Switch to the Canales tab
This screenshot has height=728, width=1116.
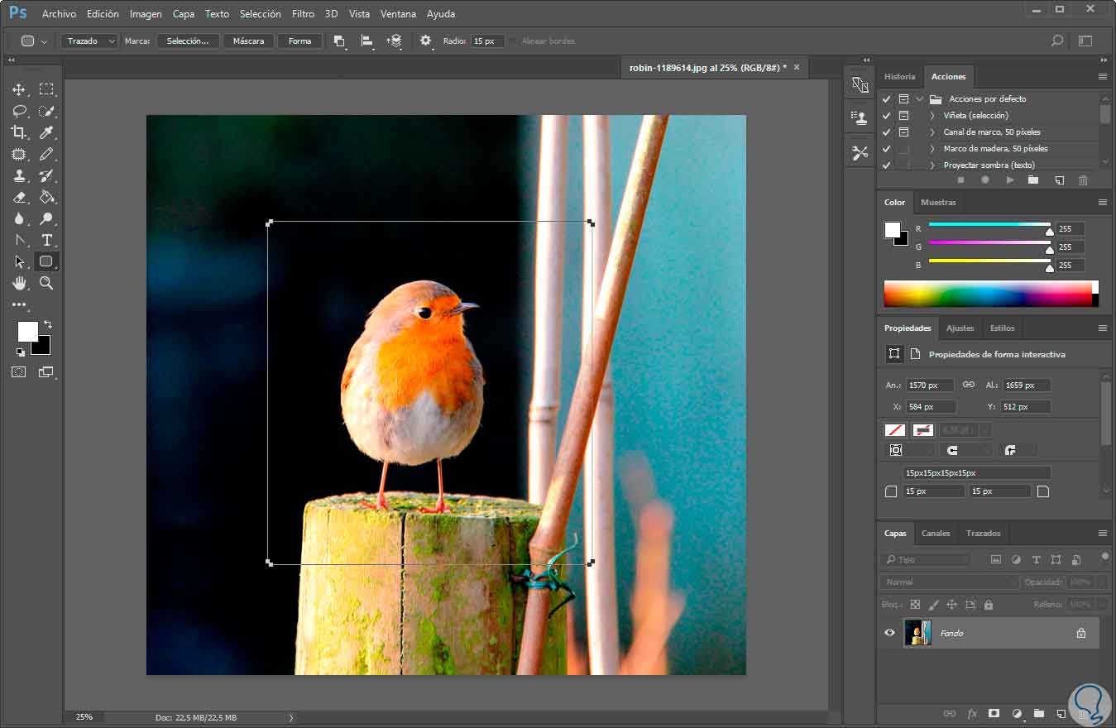click(936, 534)
